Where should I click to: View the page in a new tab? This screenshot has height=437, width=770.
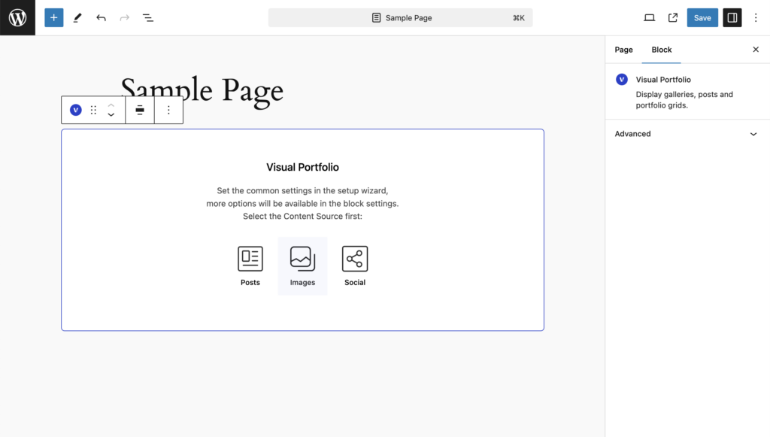673,18
